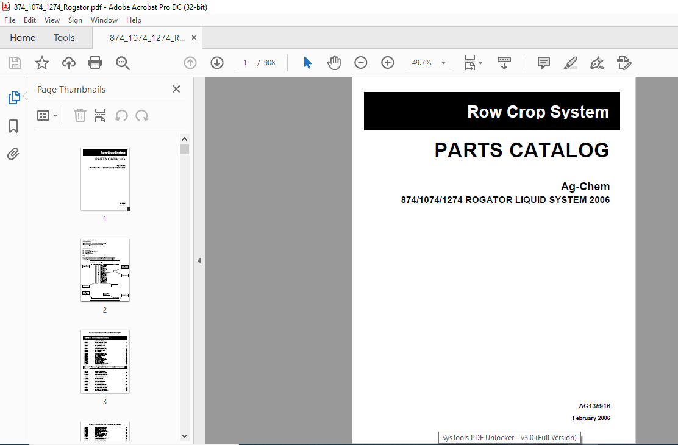Click the AG135916 document number

tap(594, 406)
